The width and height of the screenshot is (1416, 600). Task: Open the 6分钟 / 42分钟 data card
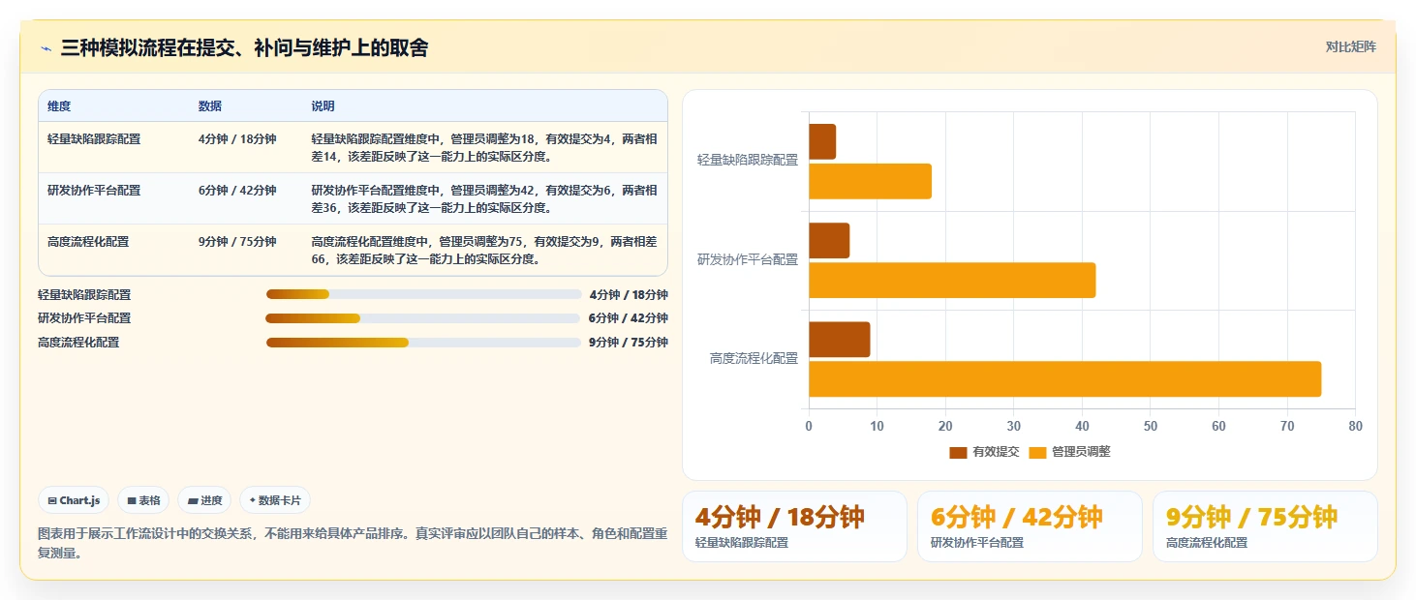(x=1030, y=526)
